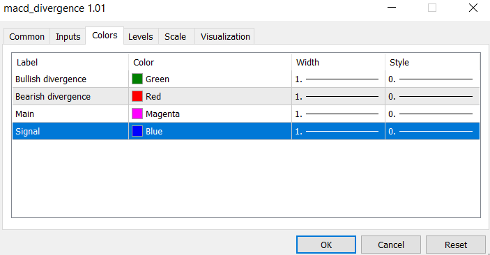Open the Style selector for Main row

pyautogui.click(x=432, y=114)
